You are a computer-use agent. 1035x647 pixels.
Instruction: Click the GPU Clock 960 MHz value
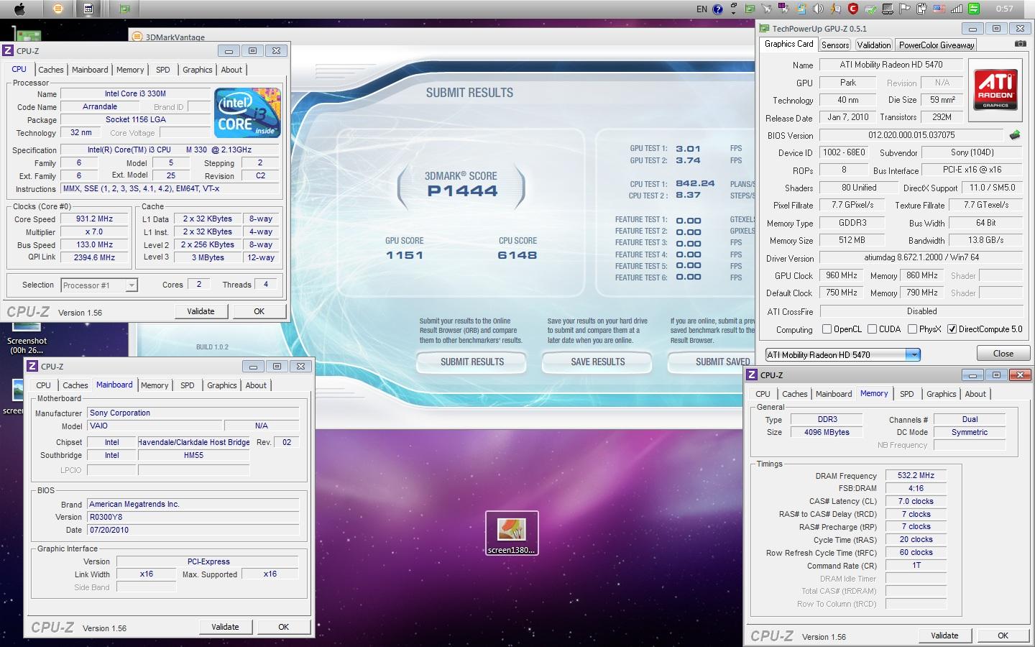click(841, 275)
